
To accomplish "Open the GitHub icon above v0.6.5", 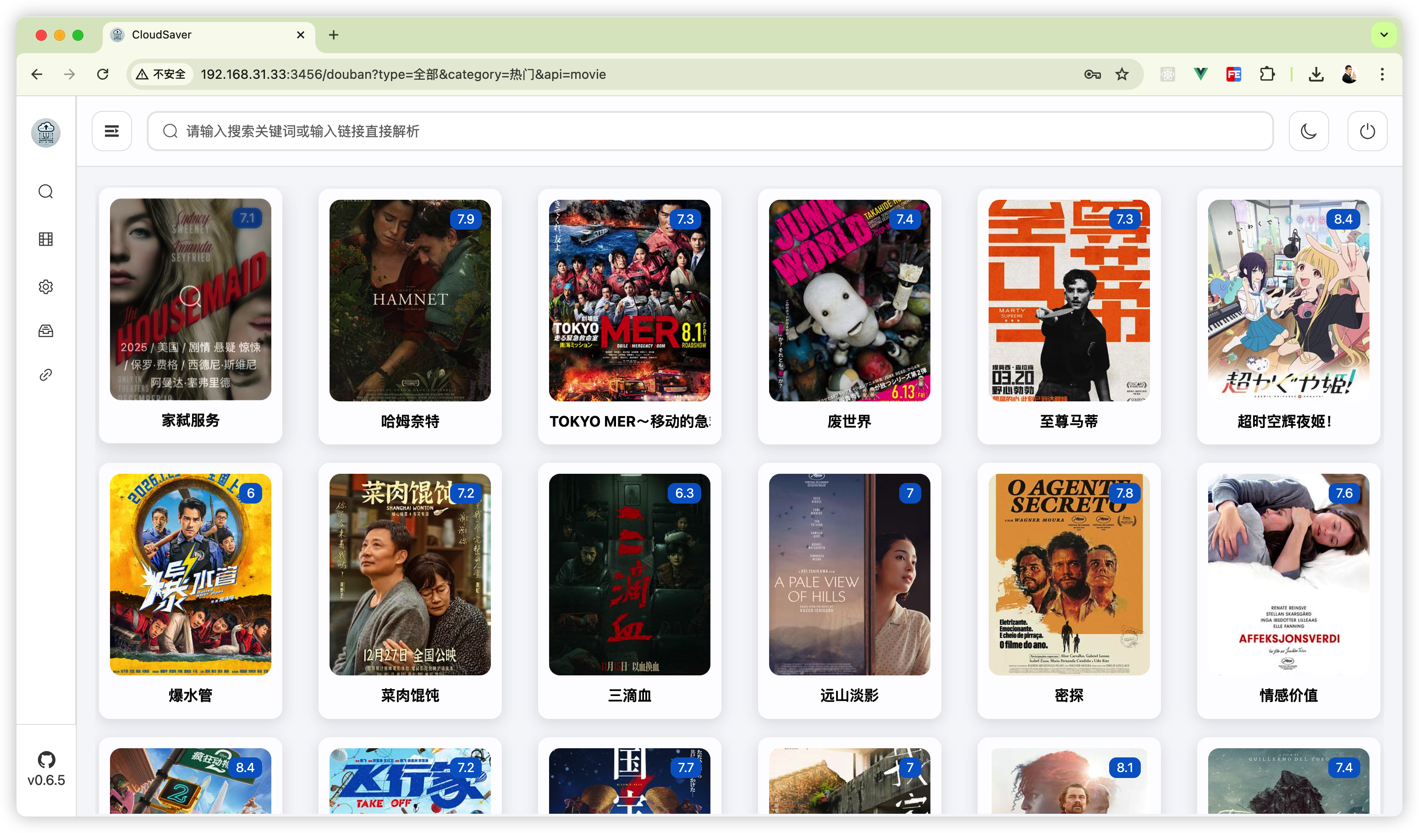I will point(46,759).
